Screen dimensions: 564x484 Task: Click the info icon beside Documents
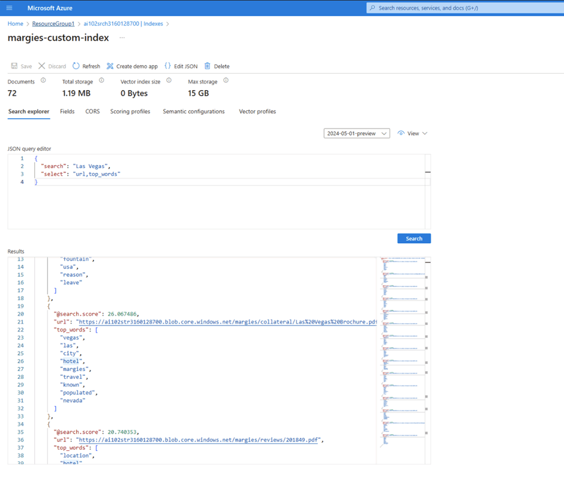(43, 80)
